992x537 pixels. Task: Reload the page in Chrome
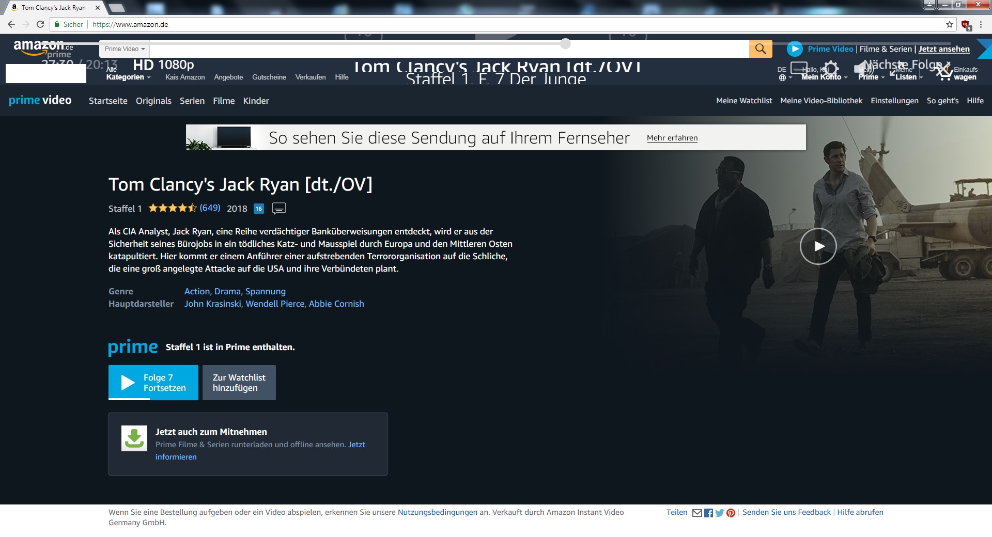coord(40,24)
